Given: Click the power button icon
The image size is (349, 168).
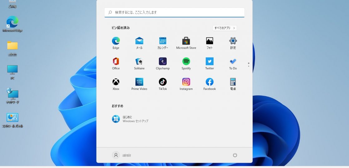Looking at the screenshot, I should [235, 155].
